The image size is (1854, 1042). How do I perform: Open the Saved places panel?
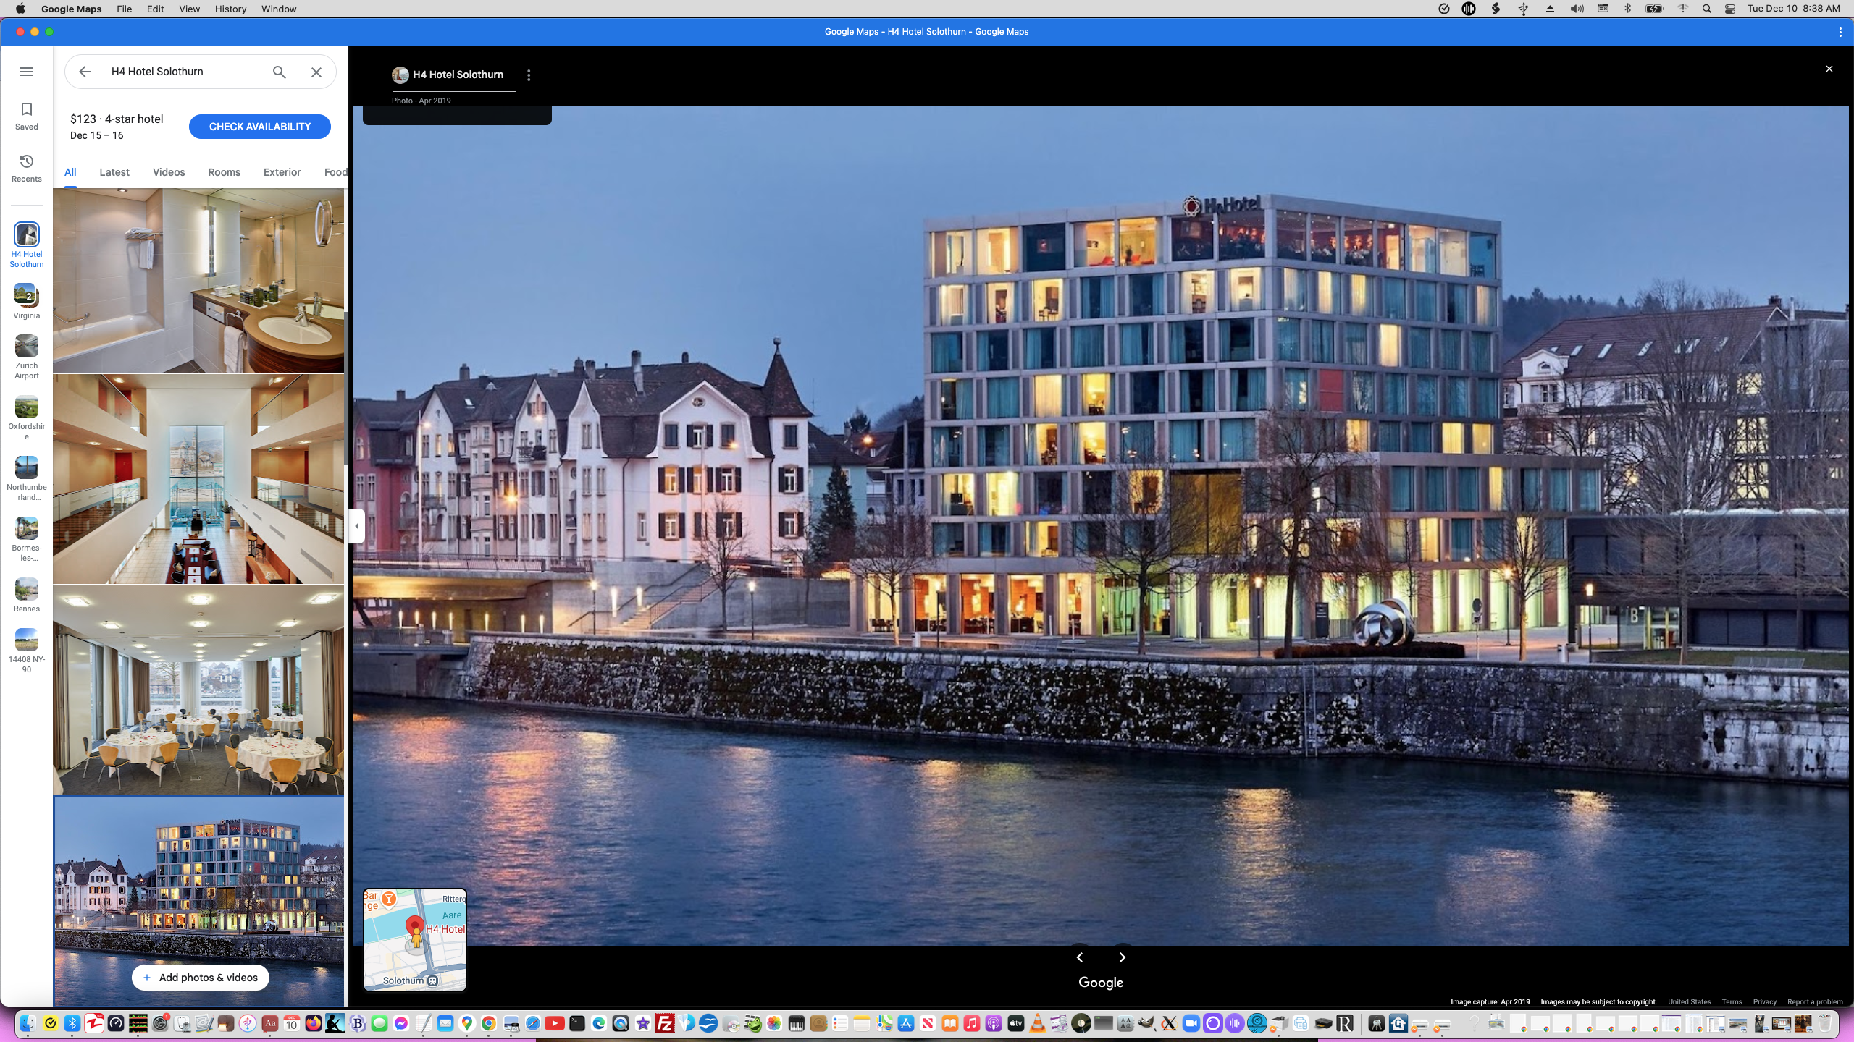coord(27,116)
